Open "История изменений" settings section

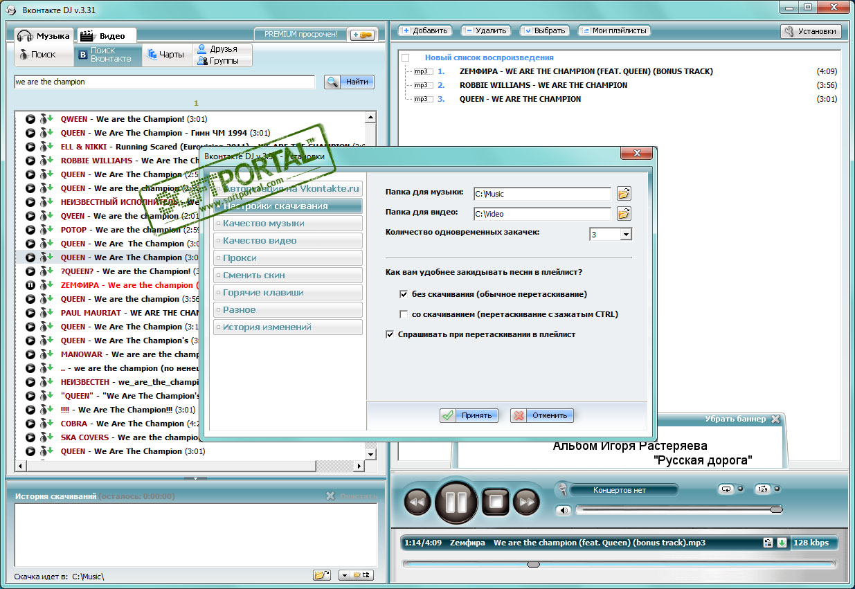[x=288, y=327]
